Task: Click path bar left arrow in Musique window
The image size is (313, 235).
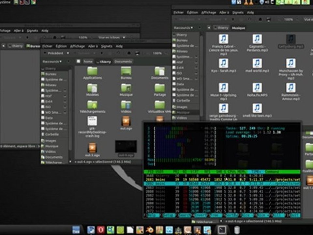Action: pyautogui.click(x=209, y=28)
